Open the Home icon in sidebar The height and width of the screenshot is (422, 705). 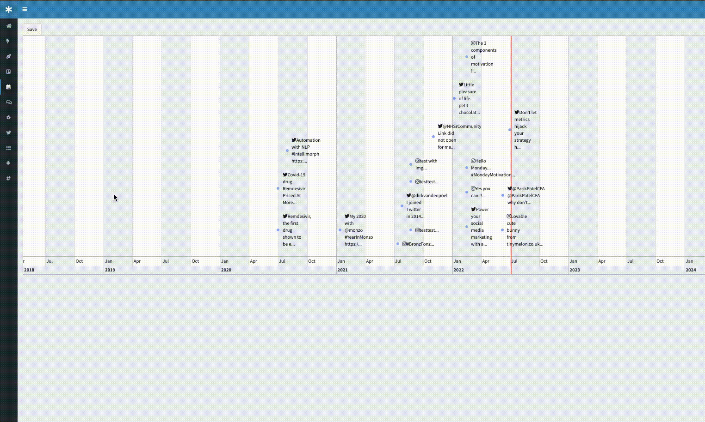point(8,26)
